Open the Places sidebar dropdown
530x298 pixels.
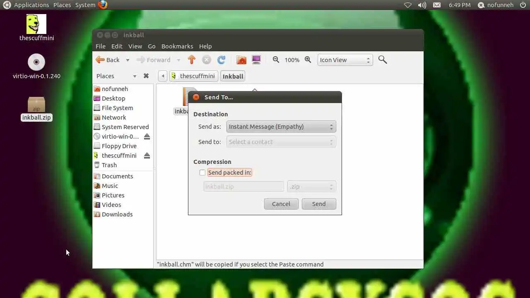click(134, 76)
